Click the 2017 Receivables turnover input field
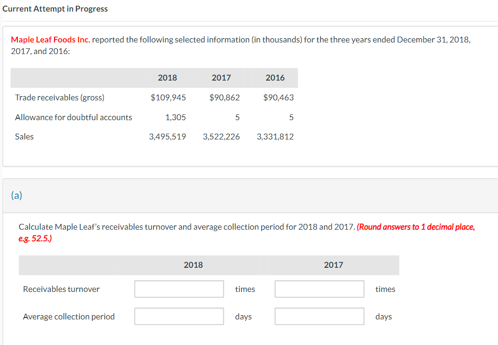 (320, 289)
